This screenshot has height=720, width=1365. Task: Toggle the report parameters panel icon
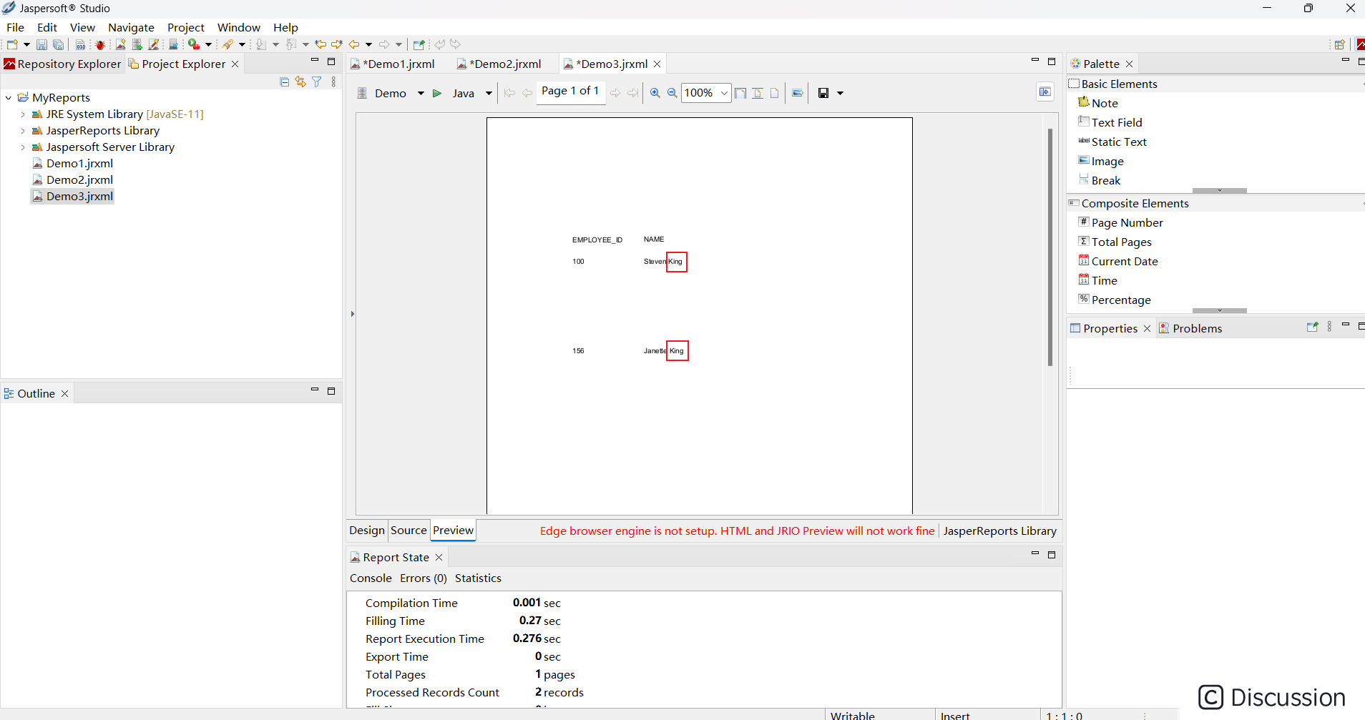coord(1045,92)
